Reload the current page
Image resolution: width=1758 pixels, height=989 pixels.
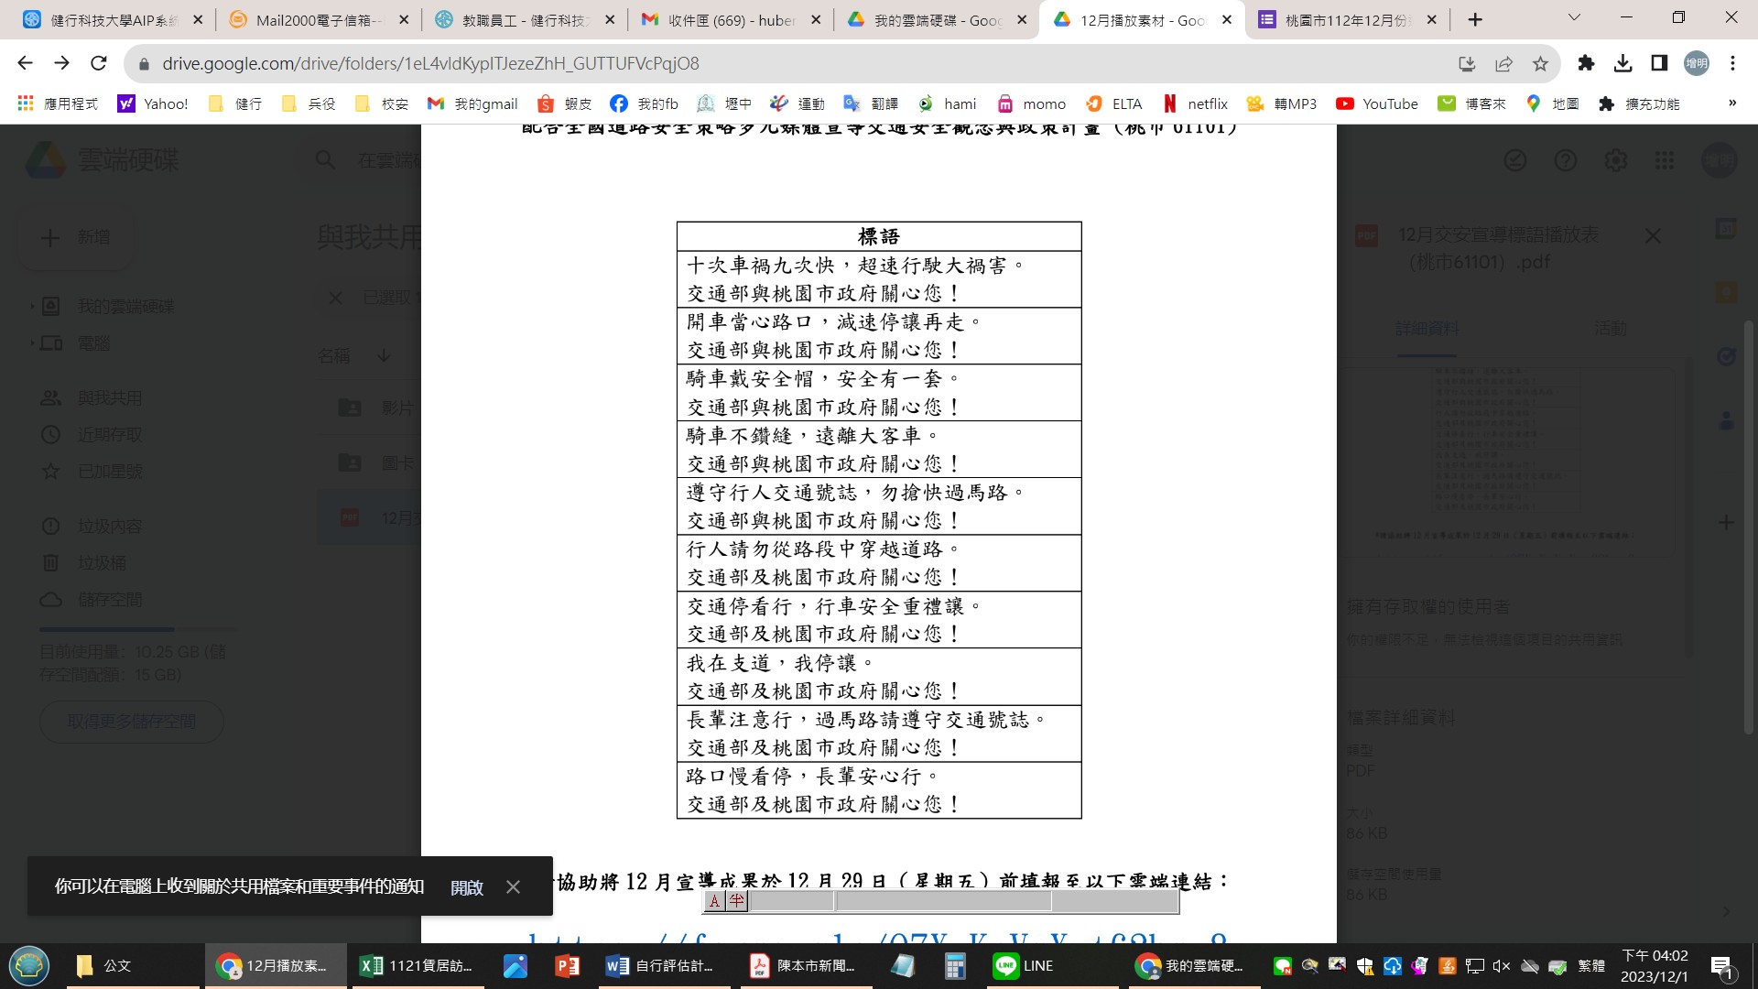point(99,63)
